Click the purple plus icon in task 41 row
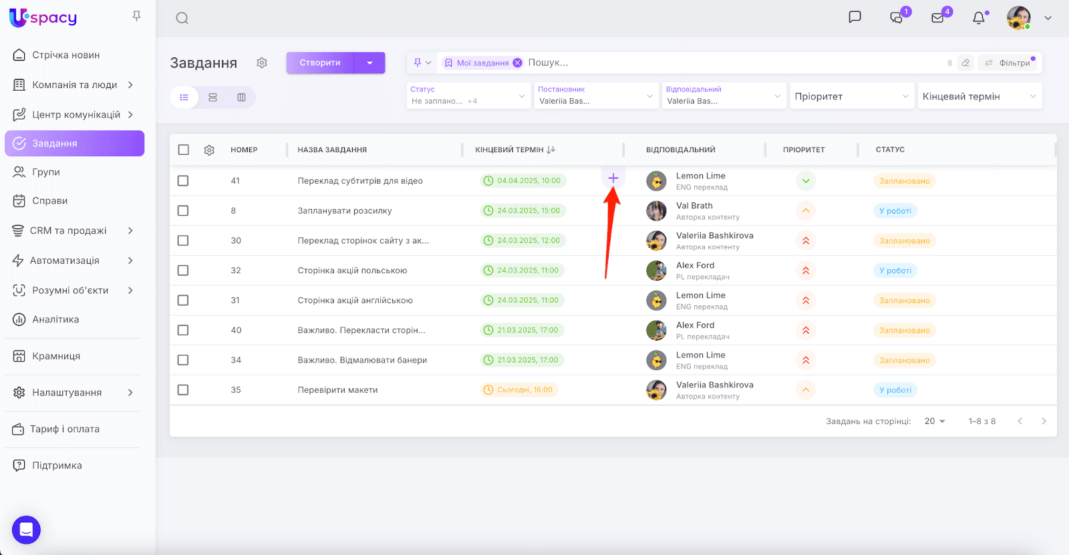 coord(613,178)
